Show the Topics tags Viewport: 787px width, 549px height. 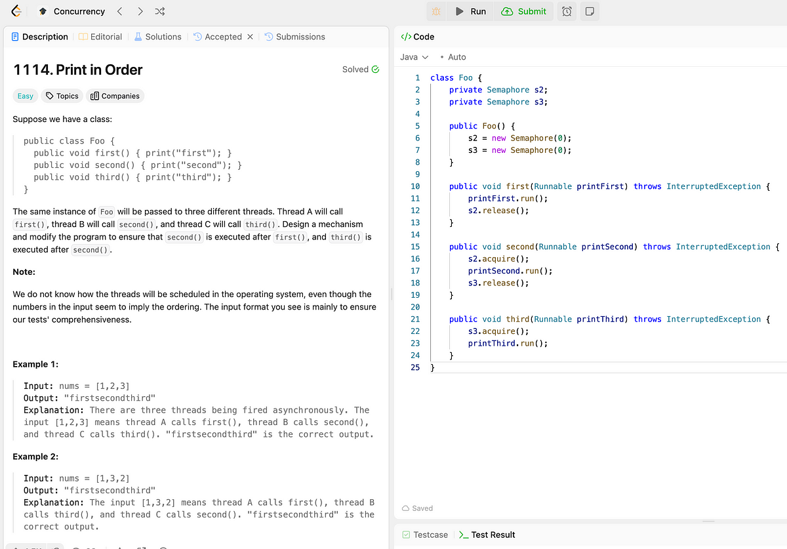[62, 96]
